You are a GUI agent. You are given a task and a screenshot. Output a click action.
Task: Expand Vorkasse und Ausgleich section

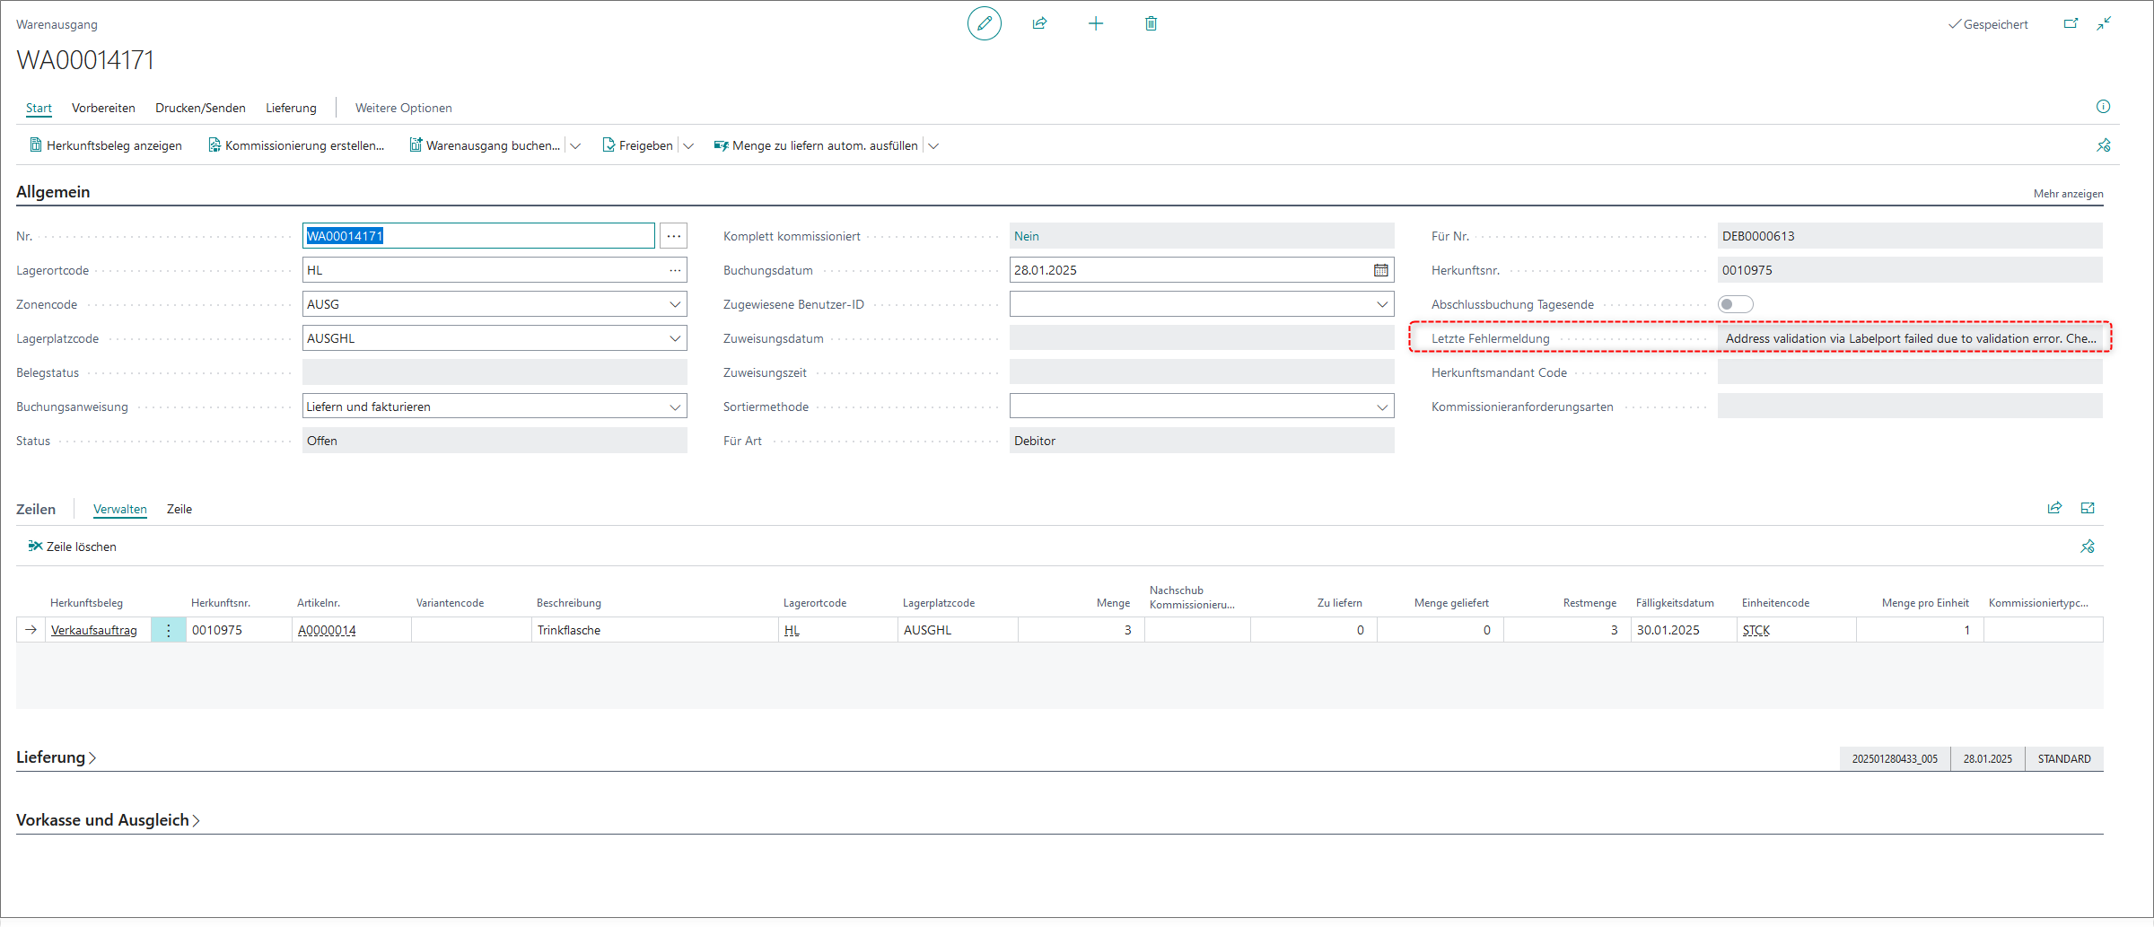point(108,820)
